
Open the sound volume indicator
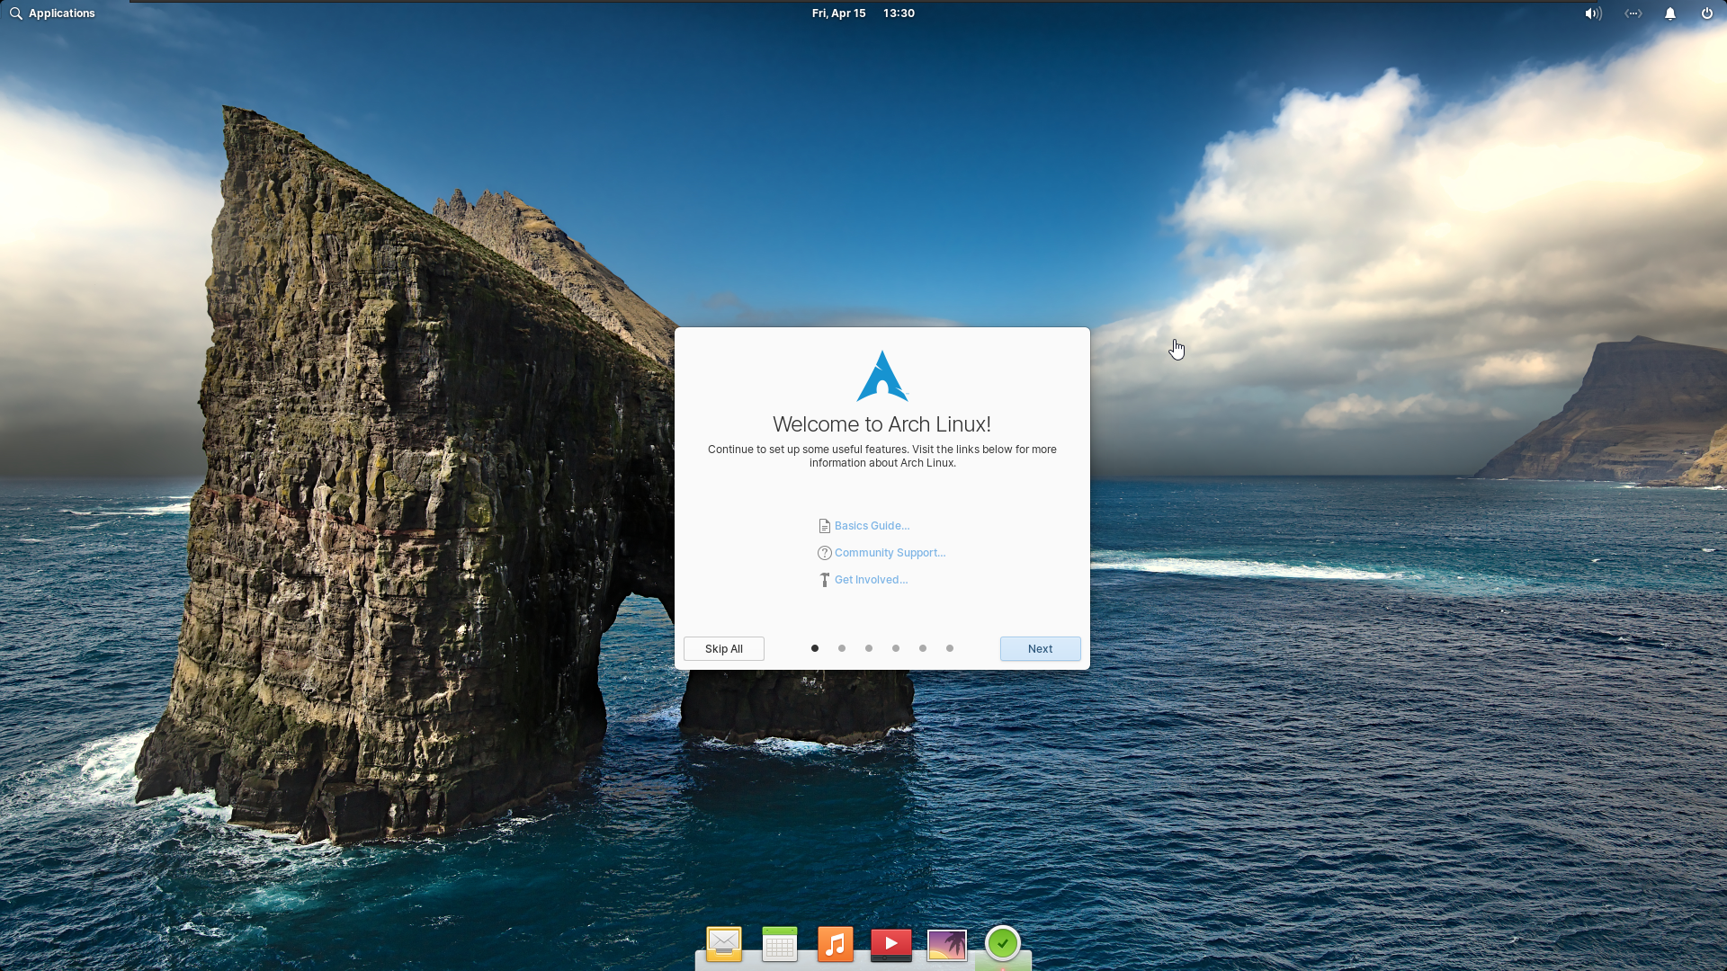point(1593,13)
